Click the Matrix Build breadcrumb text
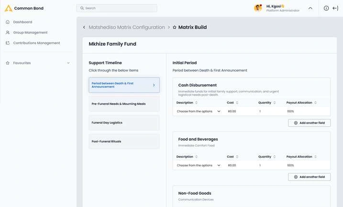This screenshot has width=343, height=207. tap(192, 27)
